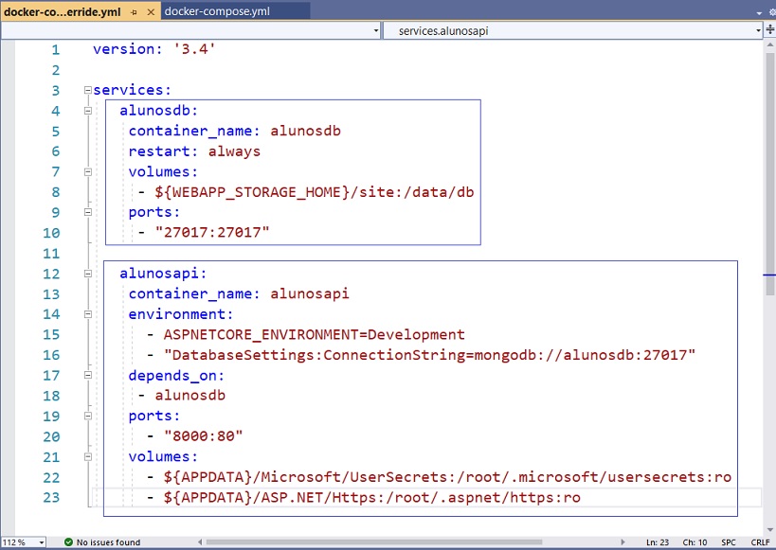
Task: Collapse the alunosapi block on line 12
Action: click(88, 275)
